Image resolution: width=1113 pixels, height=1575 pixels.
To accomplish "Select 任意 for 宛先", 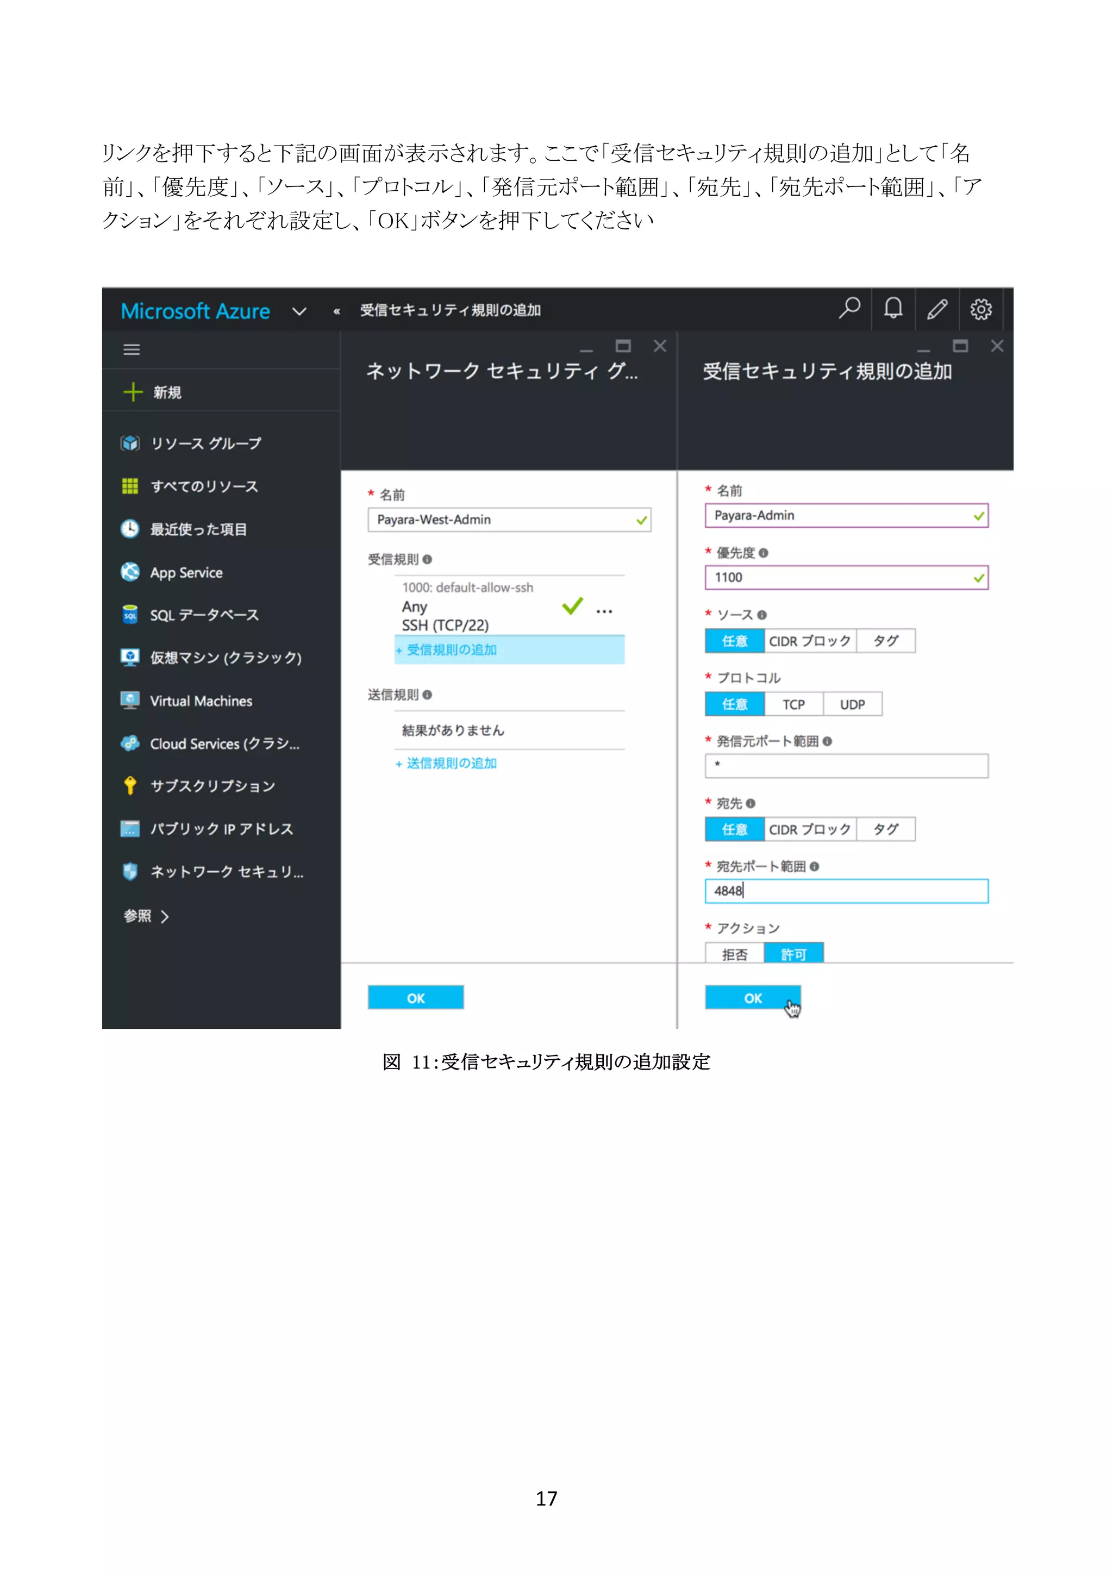I will coord(734,829).
